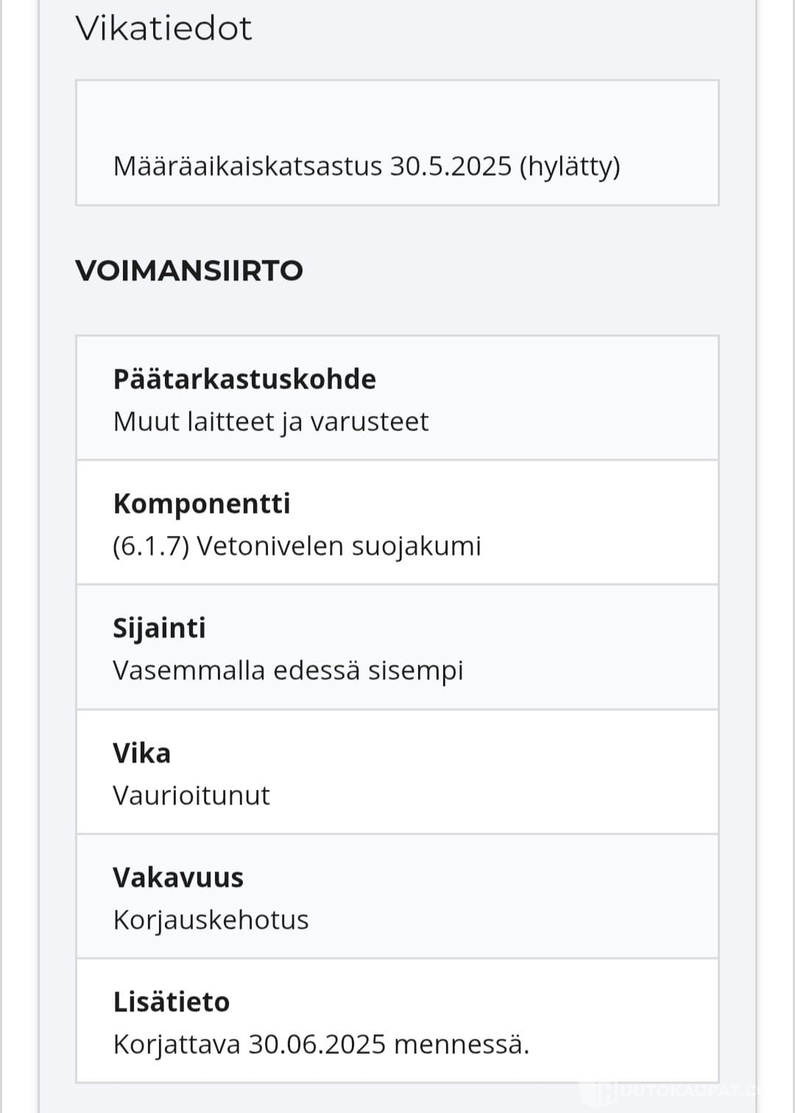Click the 30.06.2025 repair deadline date
795x1113 pixels.
click(317, 1045)
